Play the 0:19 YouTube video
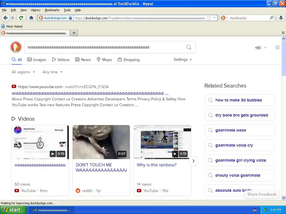 point(53,154)
